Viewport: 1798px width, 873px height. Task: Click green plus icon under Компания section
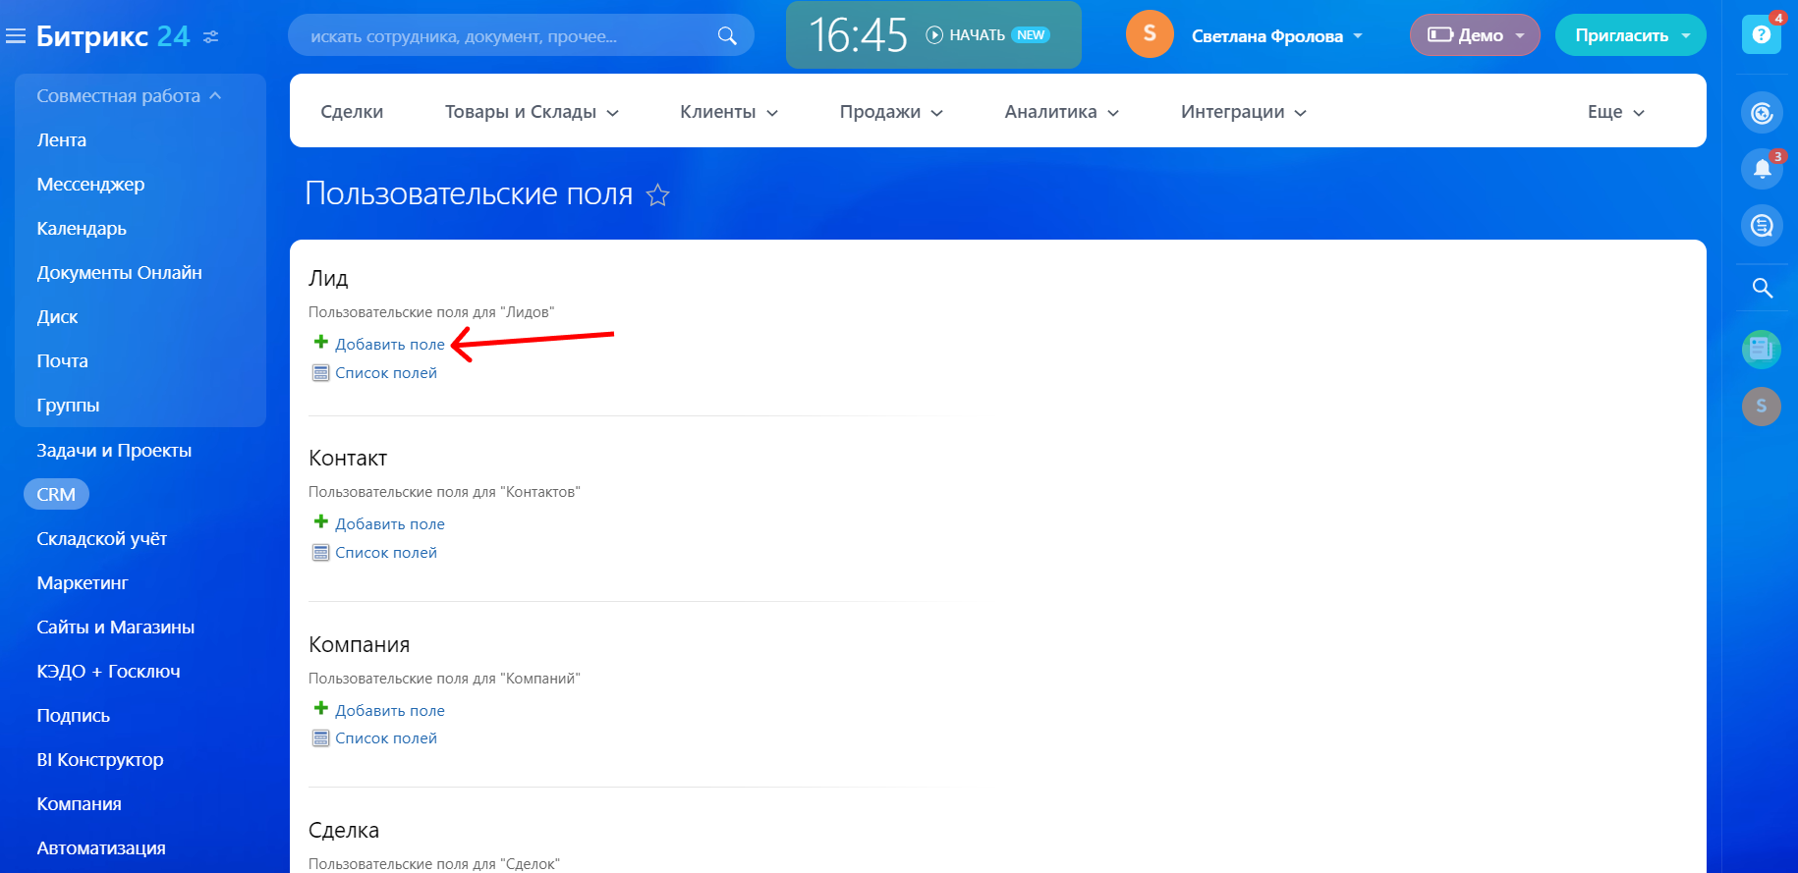click(320, 708)
